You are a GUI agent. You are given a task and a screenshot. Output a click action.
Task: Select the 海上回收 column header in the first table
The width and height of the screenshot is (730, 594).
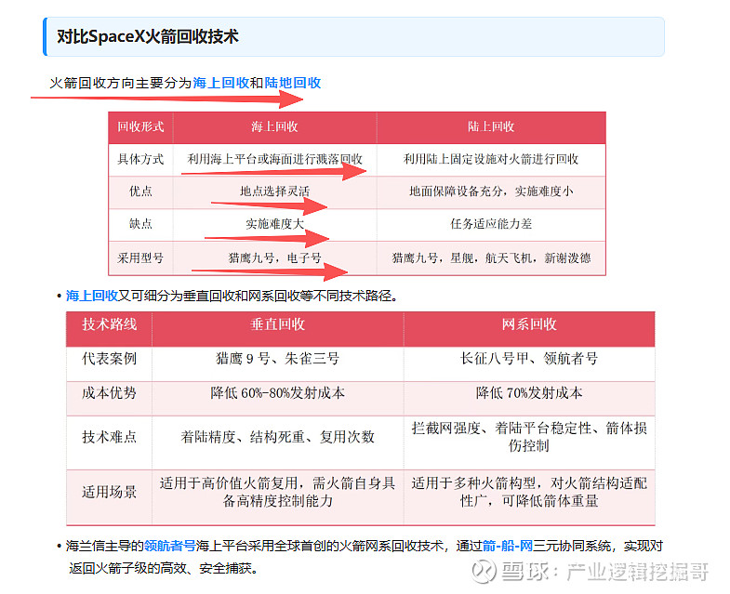274,127
